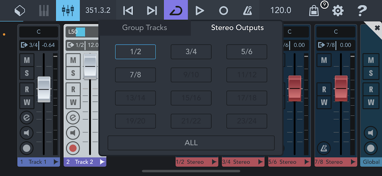The height and width of the screenshot is (176, 382).
Task: Open the help question mark
Action: coord(362,11)
